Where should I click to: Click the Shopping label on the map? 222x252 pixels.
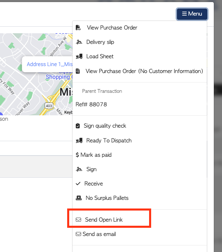[58, 77]
